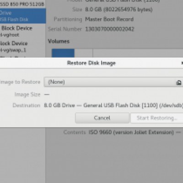Screen dimensions: 183x183
Task: Click the Start Restoring button
Action: 157,118
